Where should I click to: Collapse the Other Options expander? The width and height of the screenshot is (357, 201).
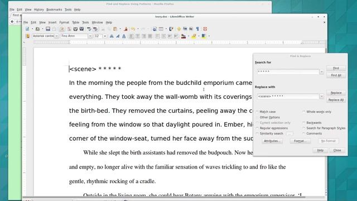[257, 117]
